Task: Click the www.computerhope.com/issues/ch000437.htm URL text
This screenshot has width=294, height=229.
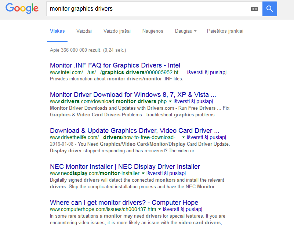Action: (103, 209)
